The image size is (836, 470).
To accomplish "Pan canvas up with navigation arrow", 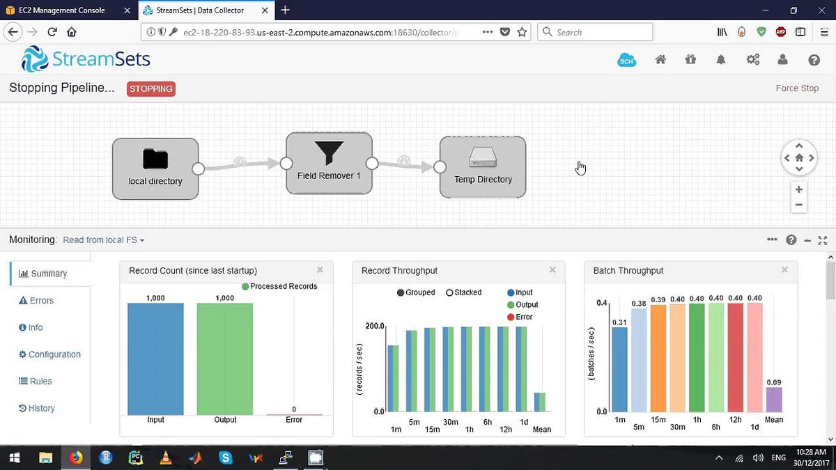I will pyautogui.click(x=799, y=146).
